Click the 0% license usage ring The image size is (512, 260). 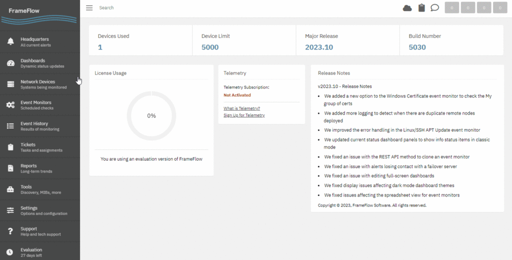click(x=151, y=115)
